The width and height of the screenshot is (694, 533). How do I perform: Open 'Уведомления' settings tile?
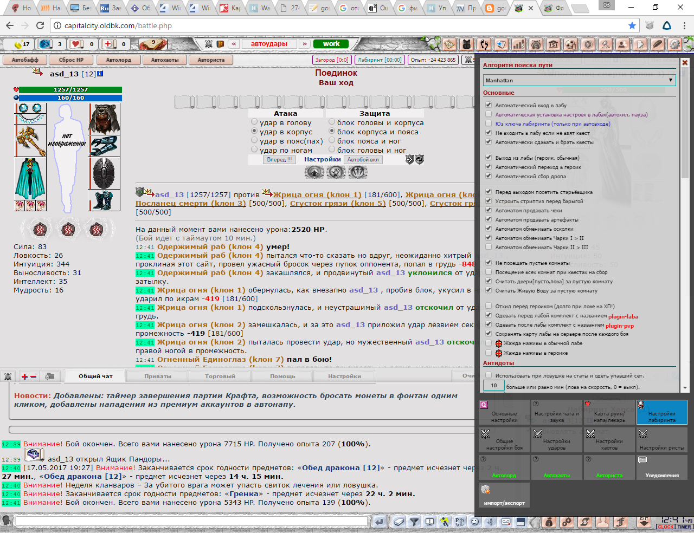(x=661, y=467)
